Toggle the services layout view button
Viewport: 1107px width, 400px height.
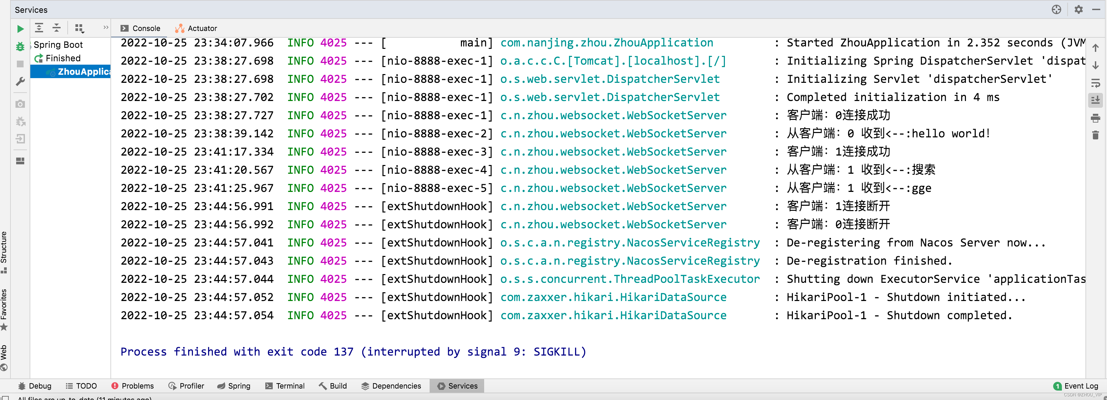click(x=20, y=161)
